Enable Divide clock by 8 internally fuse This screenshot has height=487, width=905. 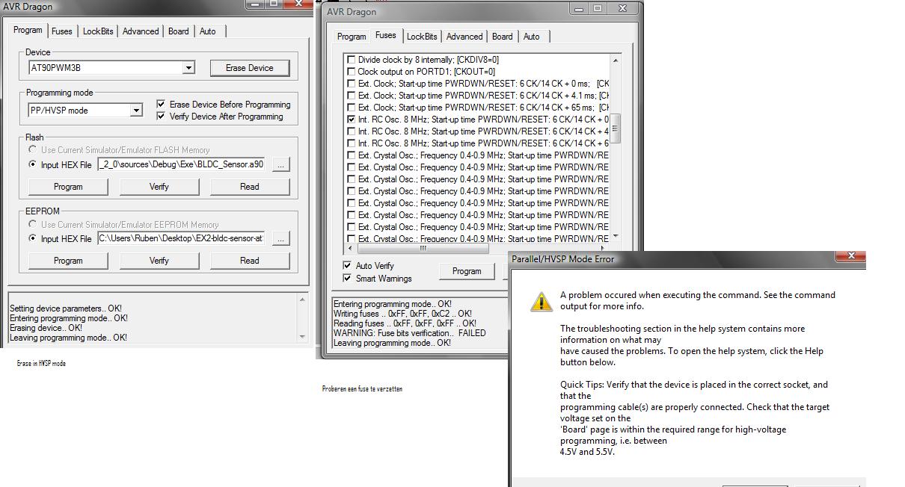tap(352, 60)
